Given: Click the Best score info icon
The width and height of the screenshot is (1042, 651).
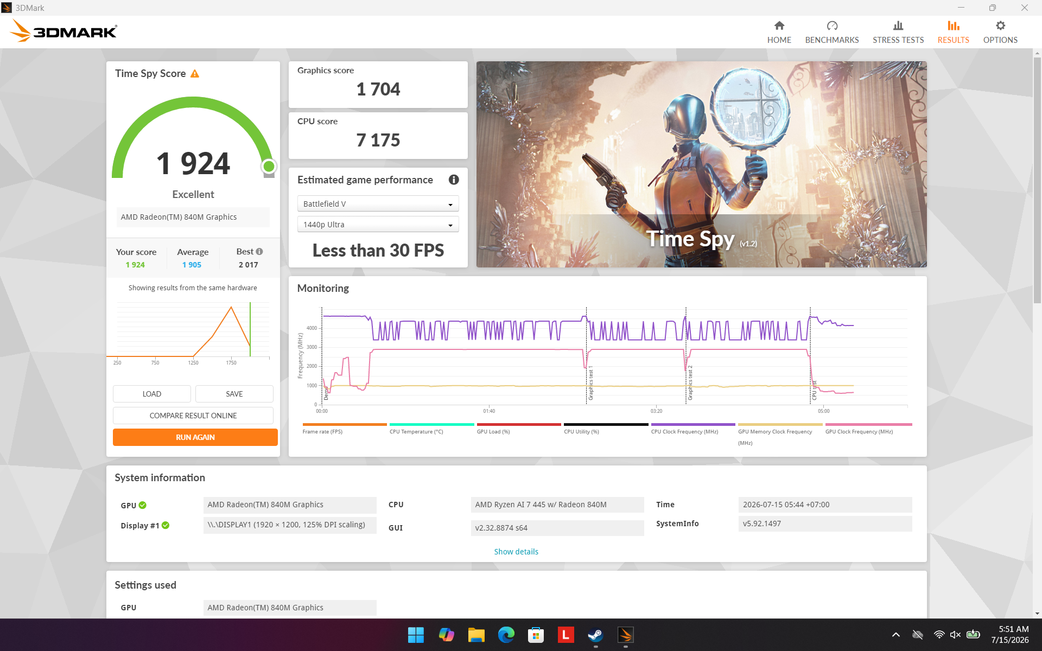Looking at the screenshot, I should pos(259,252).
